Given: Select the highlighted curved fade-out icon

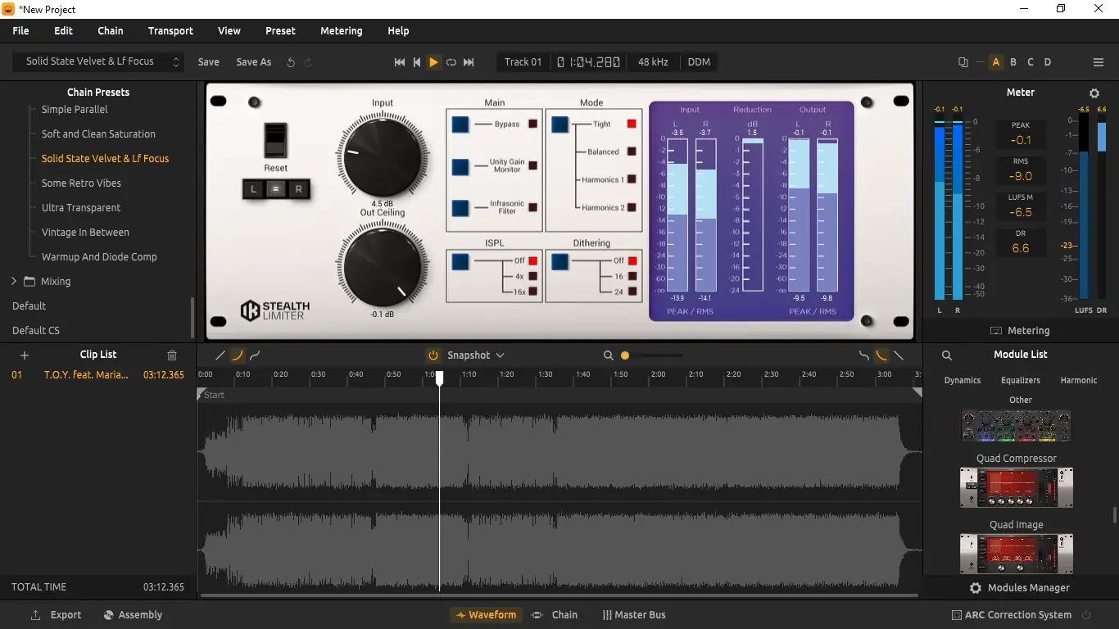Looking at the screenshot, I should [x=881, y=355].
